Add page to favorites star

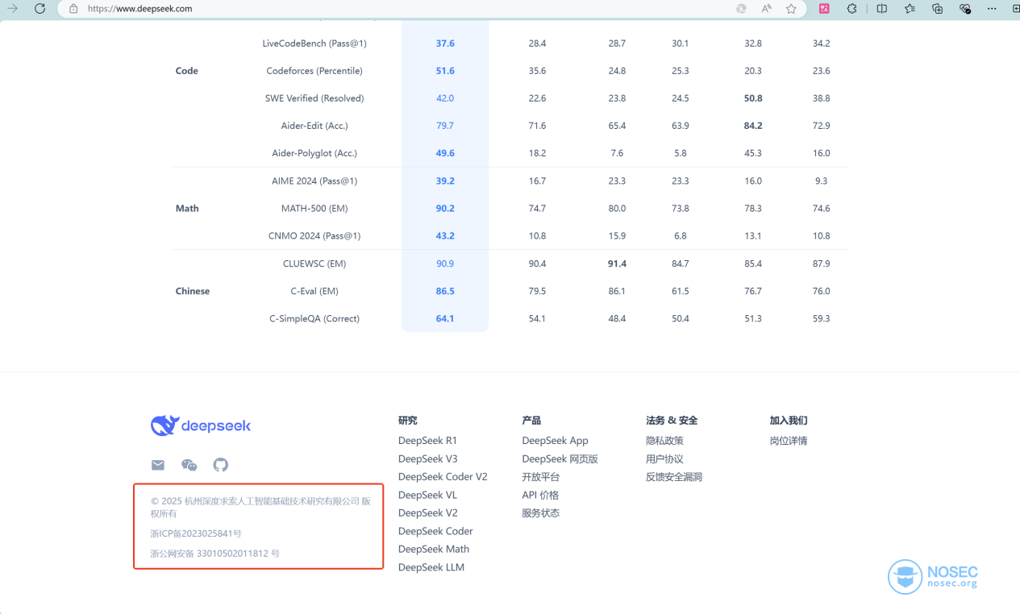[791, 9]
